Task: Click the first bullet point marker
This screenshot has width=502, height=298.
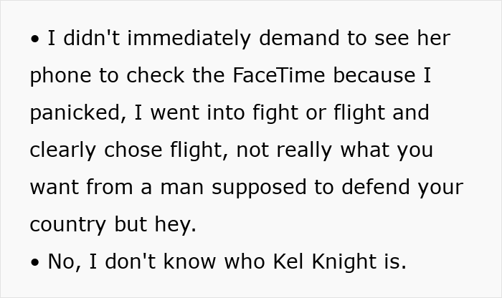Action: (35, 39)
